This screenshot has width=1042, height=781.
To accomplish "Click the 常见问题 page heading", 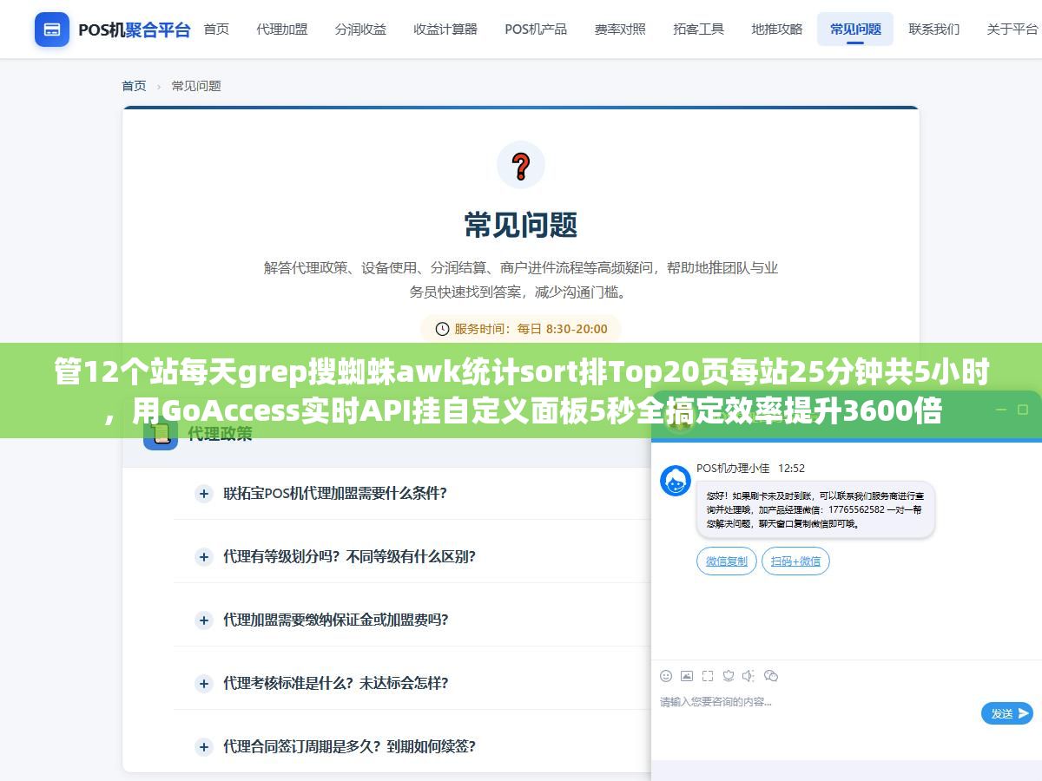I will pyautogui.click(x=521, y=226).
